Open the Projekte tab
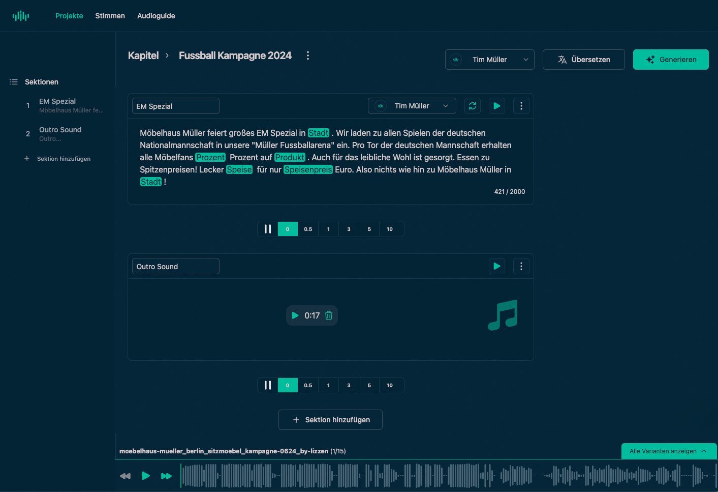718x492 pixels. pyautogui.click(x=69, y=16)
